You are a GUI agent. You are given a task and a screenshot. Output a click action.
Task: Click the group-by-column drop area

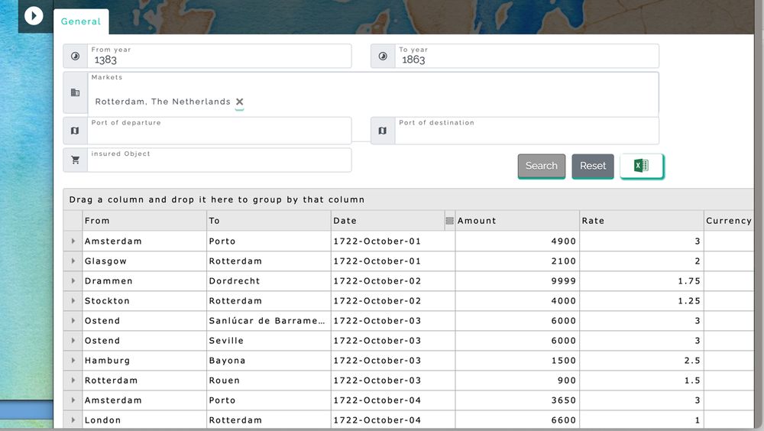click(408, 199)
